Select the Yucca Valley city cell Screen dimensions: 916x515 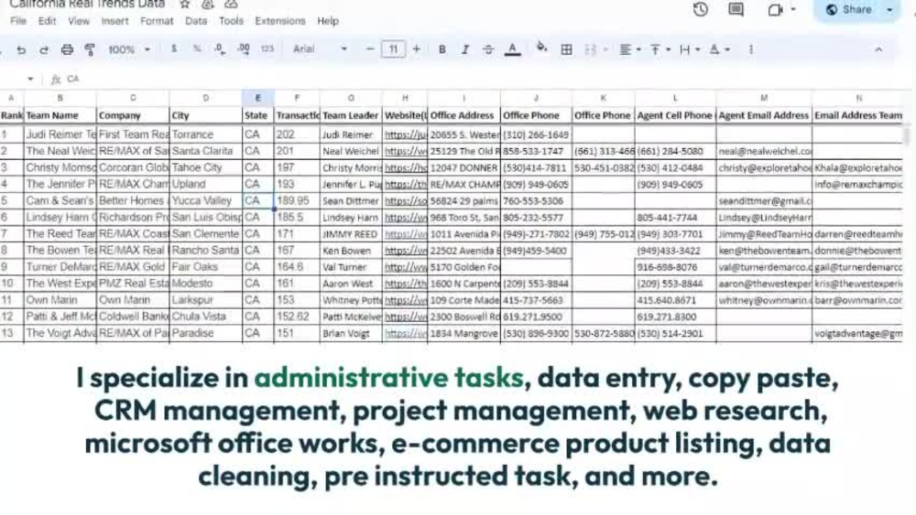coord(205,200)
